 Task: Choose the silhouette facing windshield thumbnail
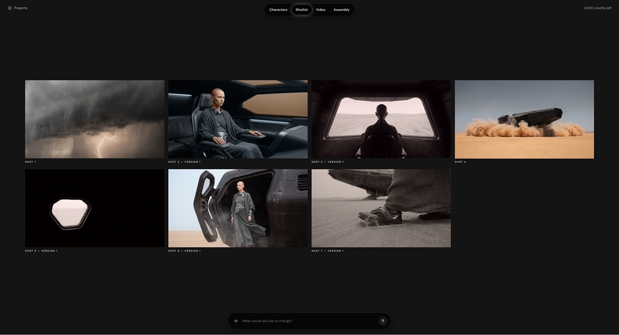click(x=381, y=119)
